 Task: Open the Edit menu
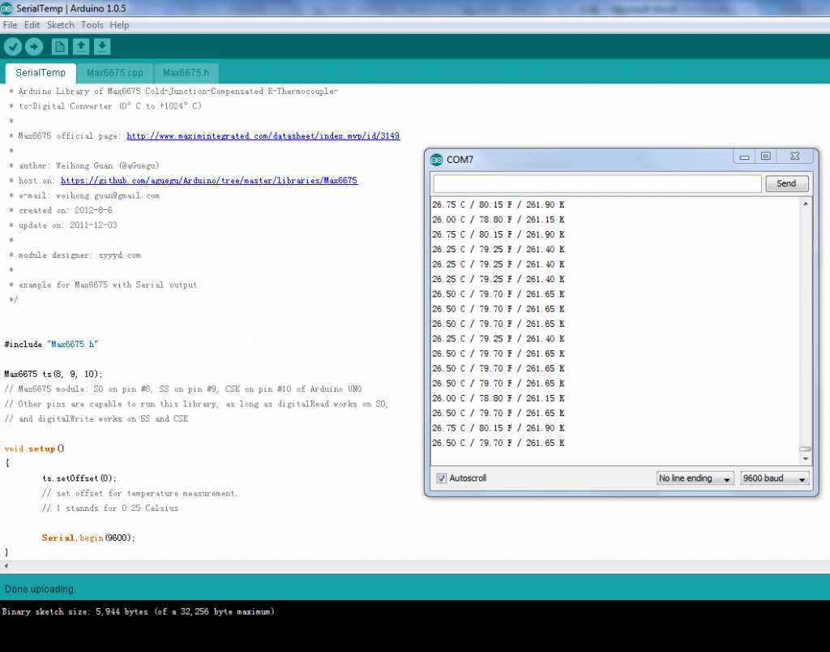click(x=32, y=25)
